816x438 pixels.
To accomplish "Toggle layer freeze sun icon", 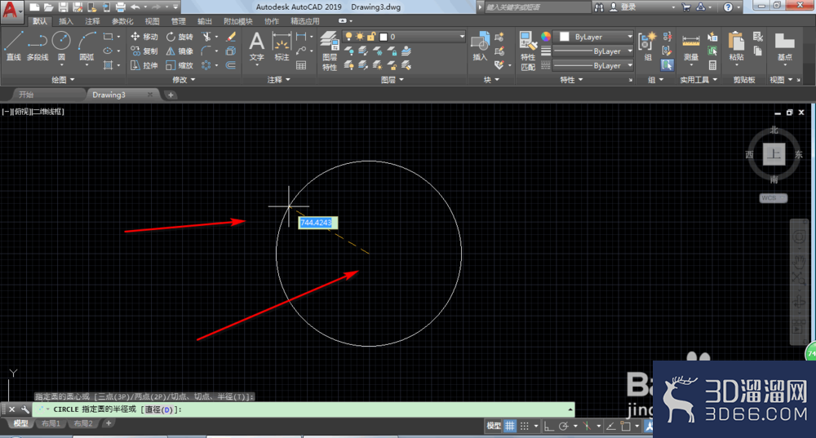I will [360, 37].
